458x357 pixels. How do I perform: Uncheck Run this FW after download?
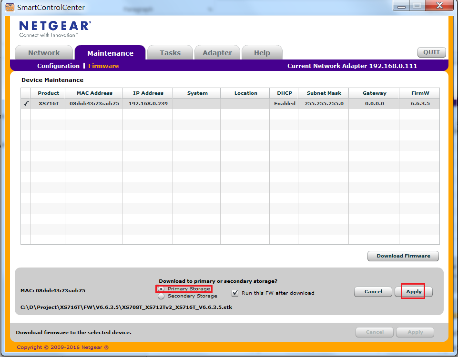point(235,293)
